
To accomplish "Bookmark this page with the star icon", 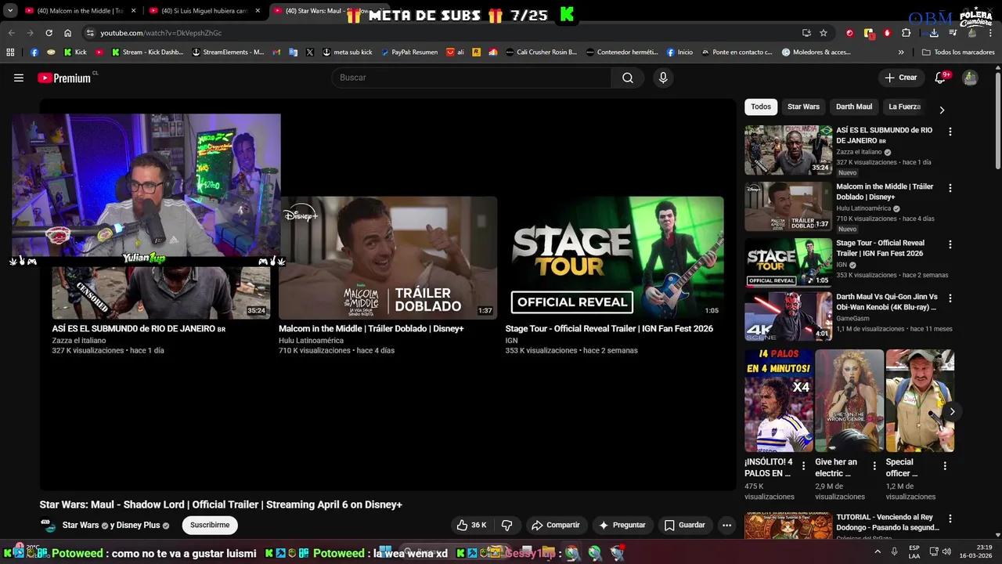I will (x=824, y=33).
